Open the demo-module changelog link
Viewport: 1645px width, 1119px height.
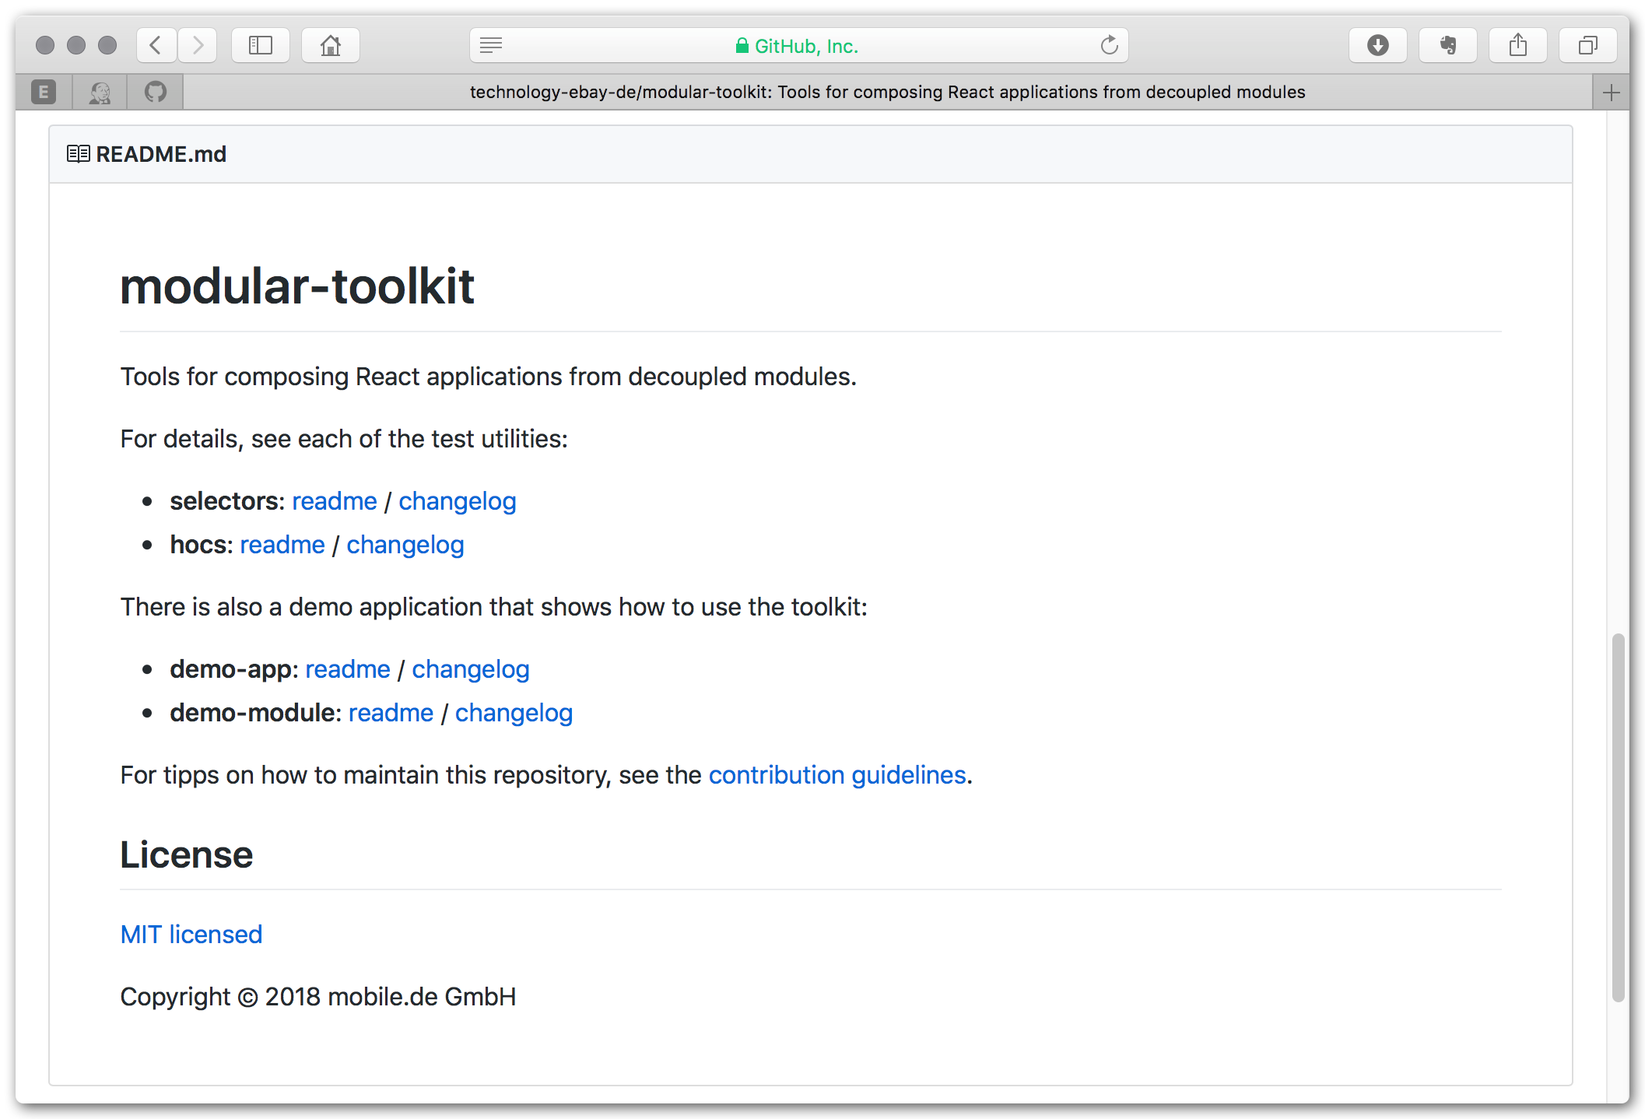click(514, 713)
